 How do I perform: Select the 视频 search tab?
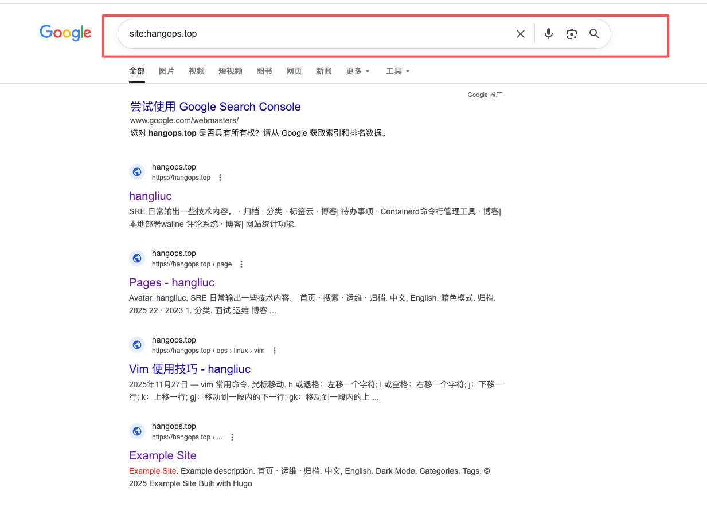(197, 71)
